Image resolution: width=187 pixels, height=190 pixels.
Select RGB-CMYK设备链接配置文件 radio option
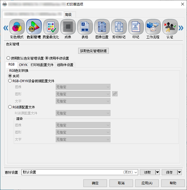click(x=10, y=81)
